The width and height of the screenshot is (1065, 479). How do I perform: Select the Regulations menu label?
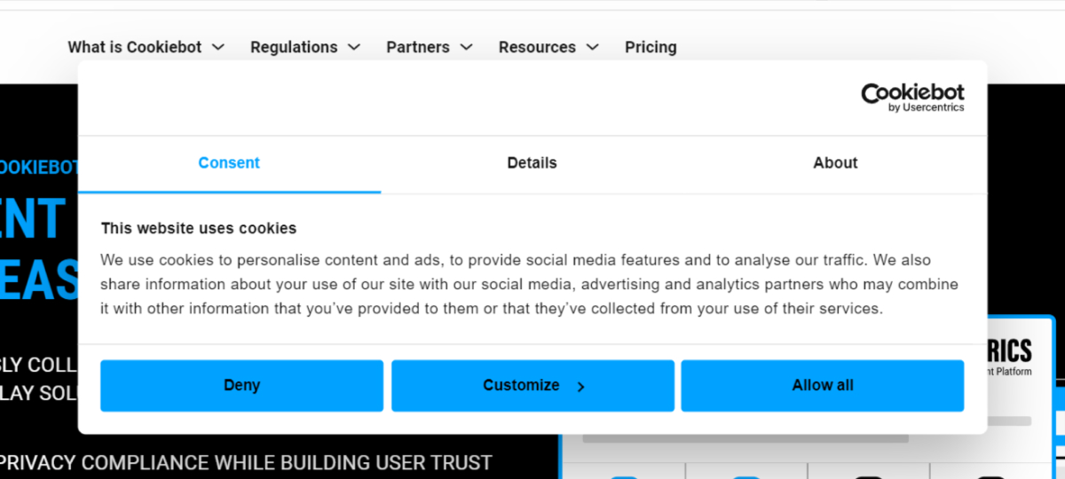294,47
